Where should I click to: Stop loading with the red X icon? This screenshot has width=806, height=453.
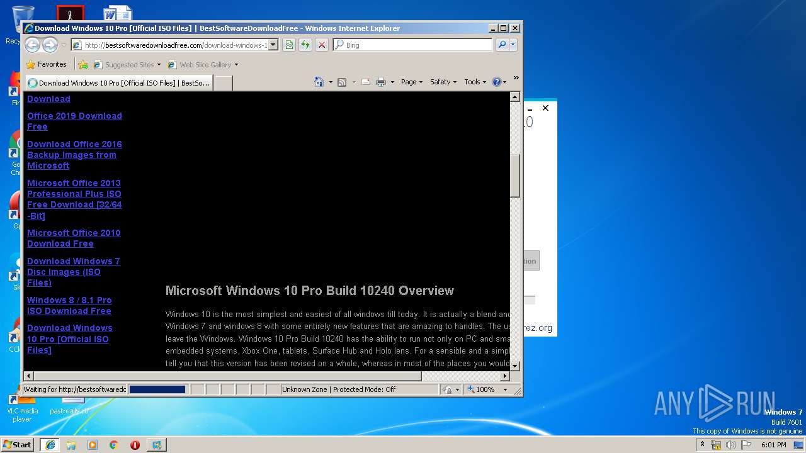pos(322,45)
